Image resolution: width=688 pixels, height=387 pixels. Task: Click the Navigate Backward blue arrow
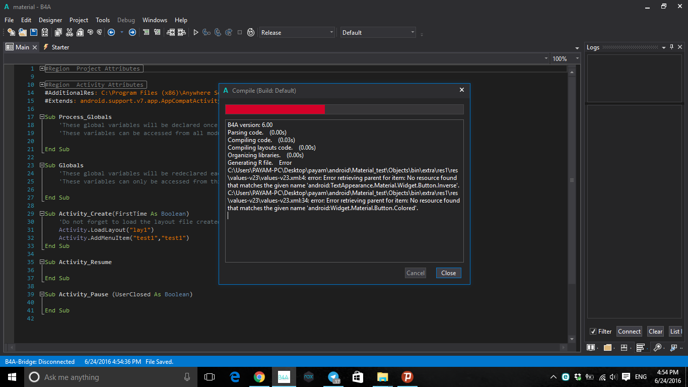pyautogui.click(x=111, y=32)
